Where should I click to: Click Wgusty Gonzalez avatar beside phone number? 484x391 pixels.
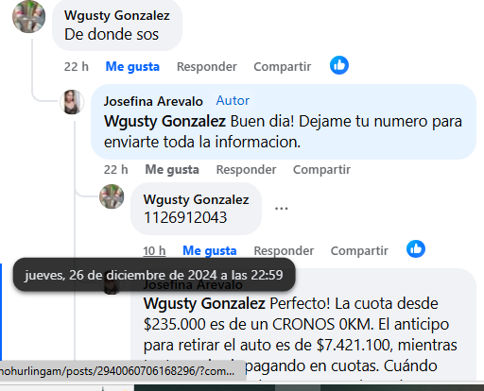pyautogui.click(x=112, y=196)
